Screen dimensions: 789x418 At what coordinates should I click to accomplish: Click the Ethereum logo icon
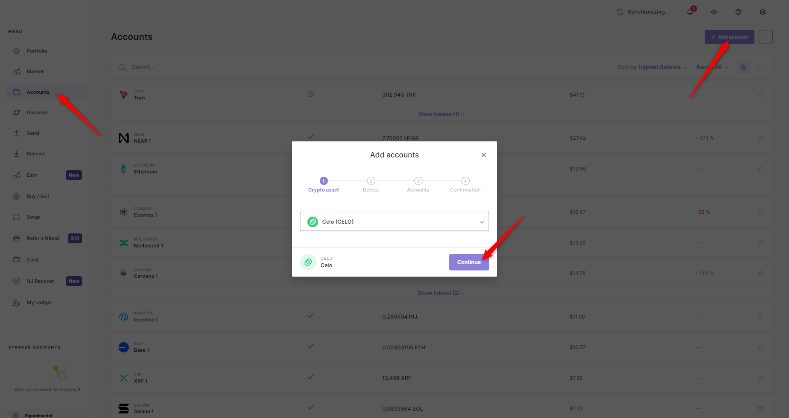(x=124, y=169)
